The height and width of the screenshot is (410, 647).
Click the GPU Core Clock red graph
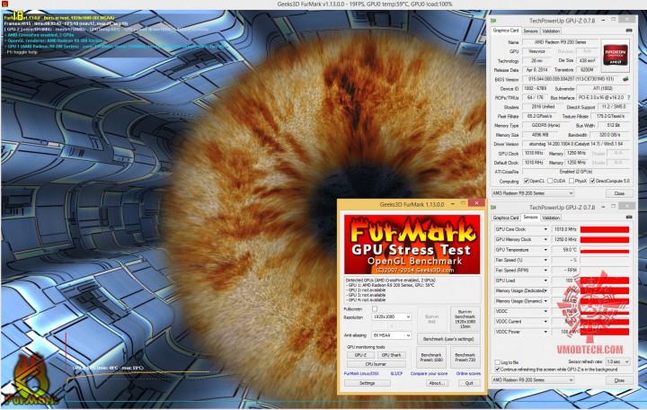pos(605,229)
